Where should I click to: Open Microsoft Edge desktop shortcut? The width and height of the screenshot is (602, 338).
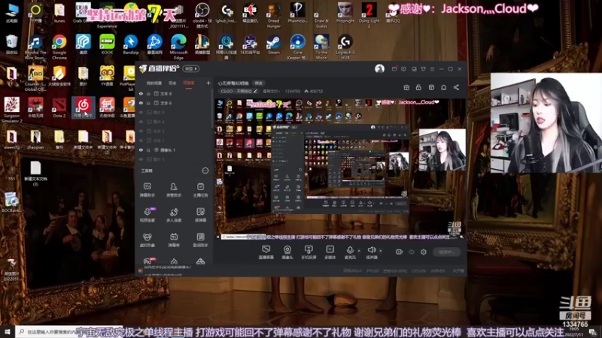178,47
